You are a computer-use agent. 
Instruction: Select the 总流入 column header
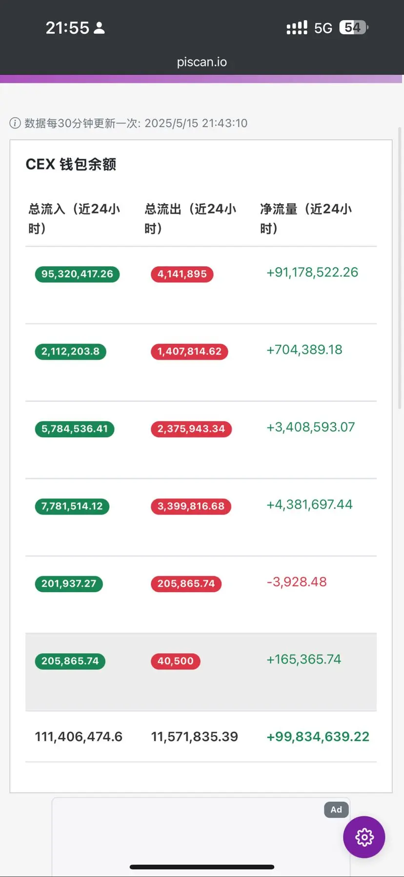pos(74,218)
